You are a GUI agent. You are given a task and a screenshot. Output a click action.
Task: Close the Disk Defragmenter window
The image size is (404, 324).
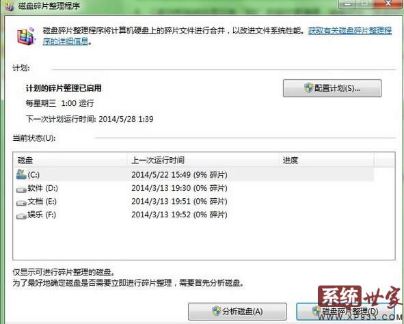click(x=388, y=3)
